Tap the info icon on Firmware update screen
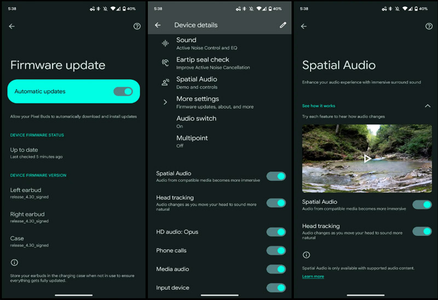The height and width of the screenshot is (300, 438). [14, 263]
